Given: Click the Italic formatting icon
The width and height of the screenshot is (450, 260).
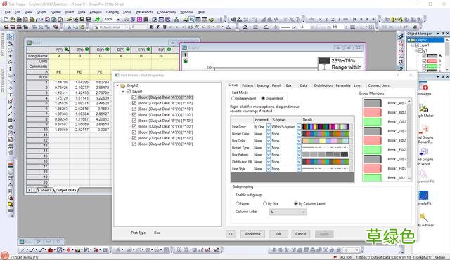Looking at the screenshot, I should tap(157, 27).
